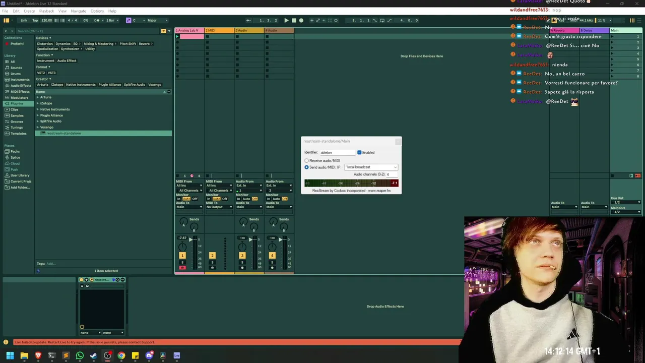Screen dimensions: 645x363
Task: Expand the iZotope folder in browser
Action: tap(37, 103)
